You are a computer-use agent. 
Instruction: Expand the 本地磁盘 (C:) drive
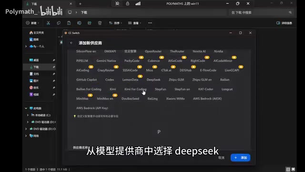click(28, 115)
